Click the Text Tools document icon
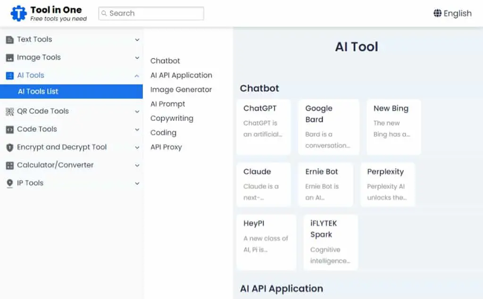 (10, 40)
